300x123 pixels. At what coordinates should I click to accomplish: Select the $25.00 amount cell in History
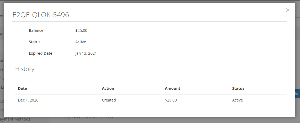click(x=171, y=100)
